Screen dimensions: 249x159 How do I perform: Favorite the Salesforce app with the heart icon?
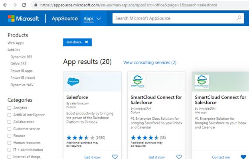tap(115, 157)
